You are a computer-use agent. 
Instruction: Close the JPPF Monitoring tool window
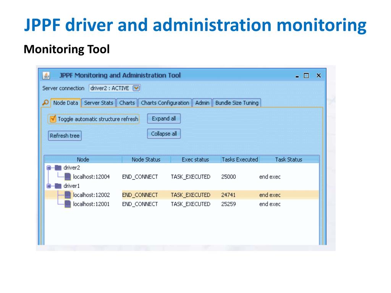pyautogui.click(x=319, y=76)
